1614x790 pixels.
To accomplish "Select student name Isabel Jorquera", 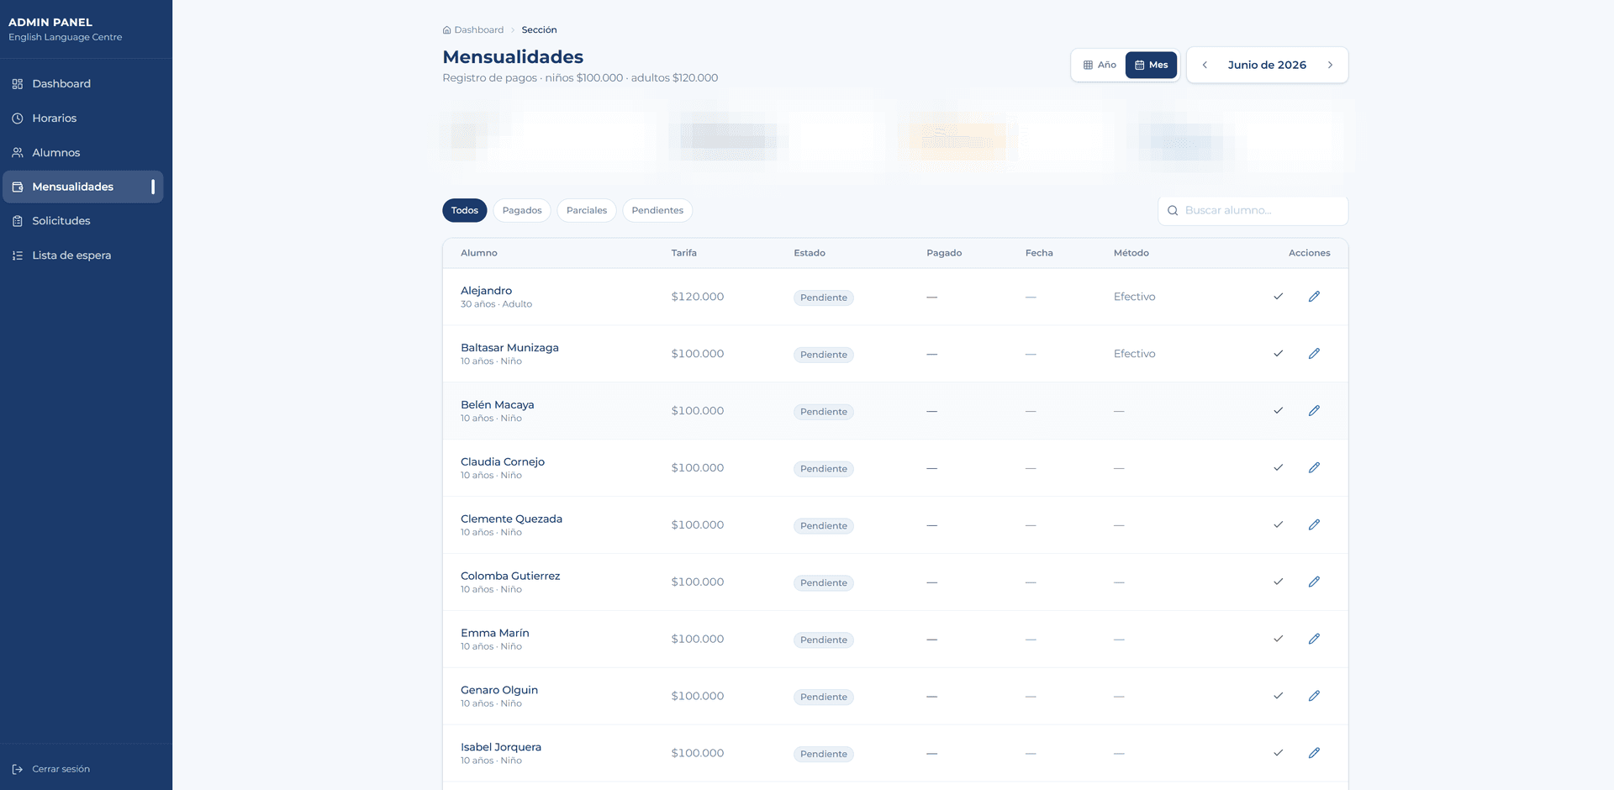I will (501, 747).
